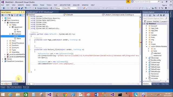Click the Undo toolbar icon
Screen dimensions: 173x97
[26, 8]
